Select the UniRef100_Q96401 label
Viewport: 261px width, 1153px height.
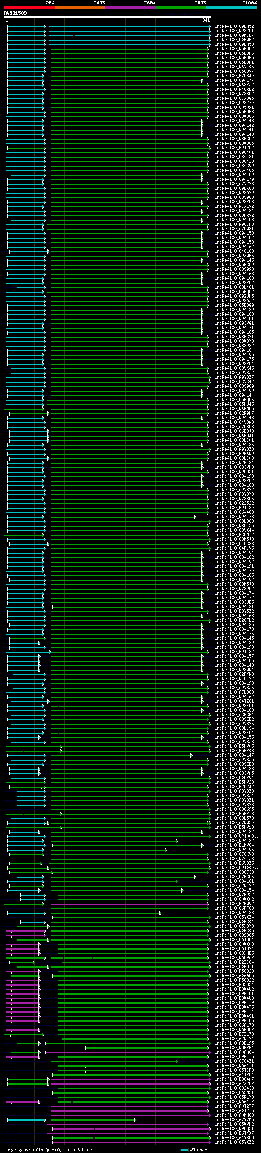234,152
